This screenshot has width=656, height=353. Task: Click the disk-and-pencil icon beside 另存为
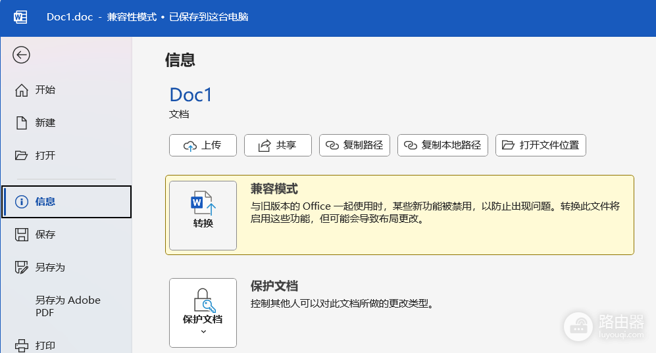point(22,268)
